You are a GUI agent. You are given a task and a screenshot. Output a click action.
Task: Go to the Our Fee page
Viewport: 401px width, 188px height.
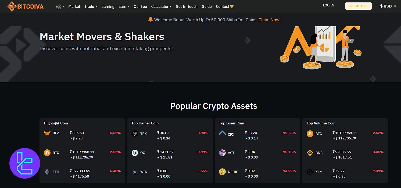pos(140,6)
